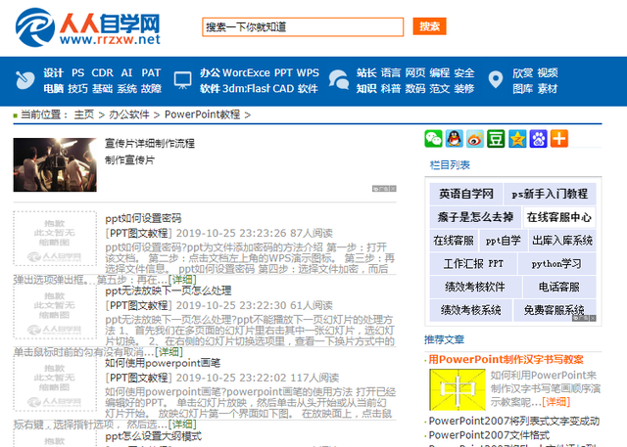Open PowerPoint2007文件格式 recommended link
627x447 pixels.
(489, 435)
